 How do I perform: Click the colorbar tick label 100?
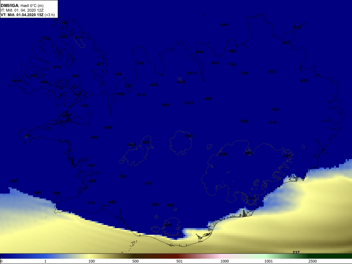[x=92, y=261]
